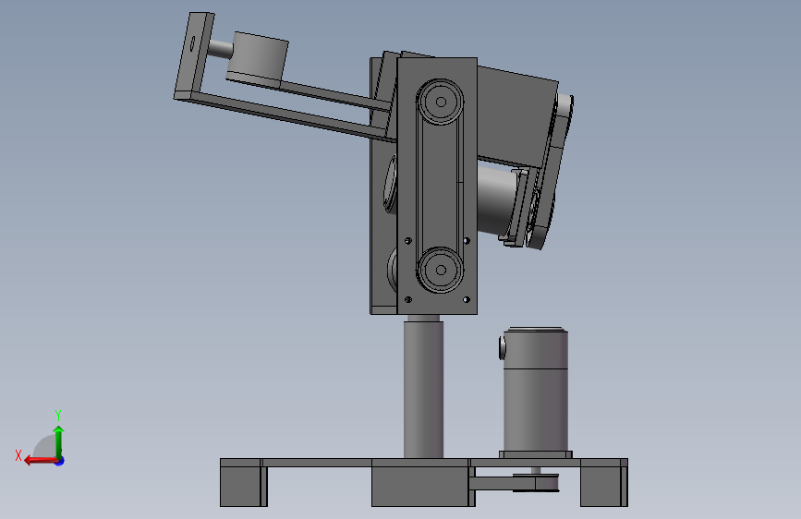Select the upright motor cylinder on the base

click(x=535, y=391)
